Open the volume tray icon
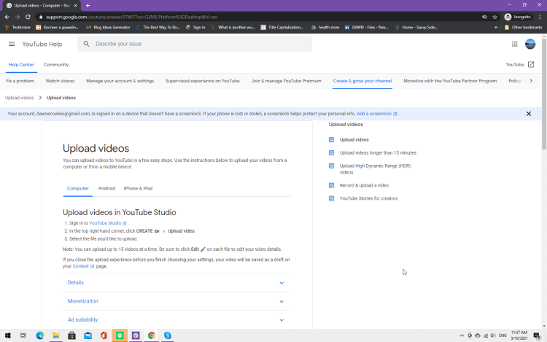 pos(493,335)
